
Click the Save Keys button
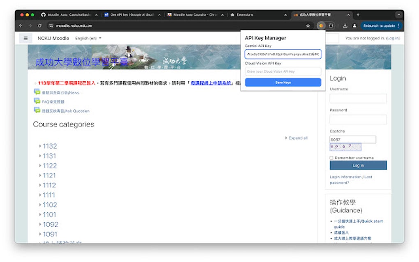(x=283, y=83)
